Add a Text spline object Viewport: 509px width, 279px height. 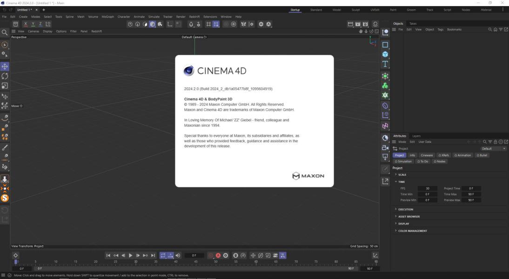385,64
